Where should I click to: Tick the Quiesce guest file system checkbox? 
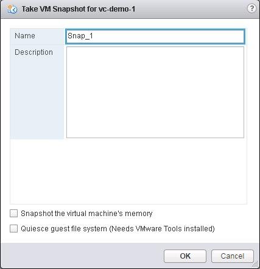coord(13,229)
